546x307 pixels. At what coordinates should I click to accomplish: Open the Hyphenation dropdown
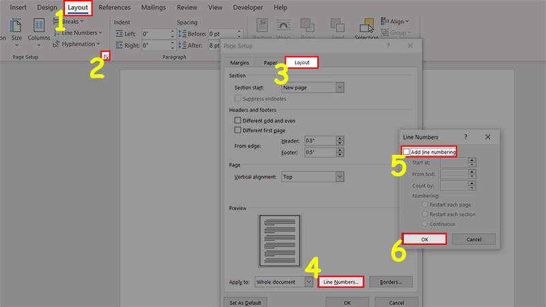click(76, 44)
